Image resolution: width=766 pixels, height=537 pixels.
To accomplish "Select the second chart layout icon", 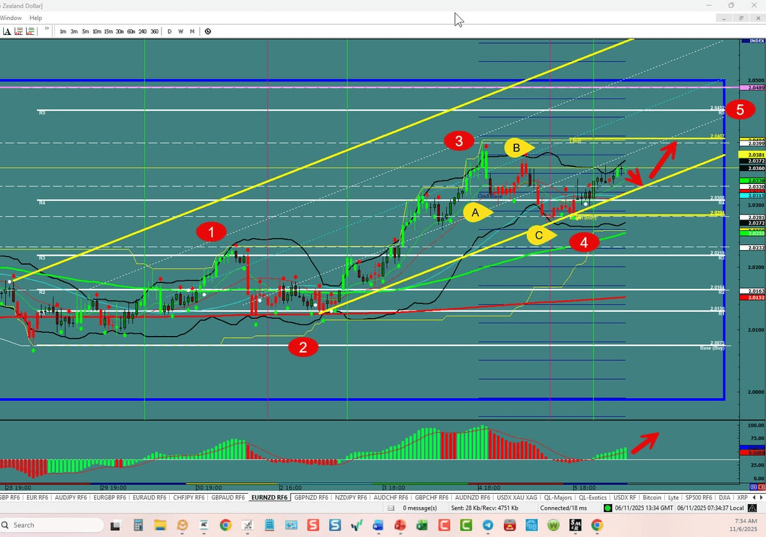I will click(x=29, y=31).
